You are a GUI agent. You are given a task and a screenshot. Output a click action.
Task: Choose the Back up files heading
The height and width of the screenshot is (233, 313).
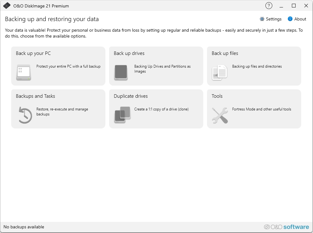tap(225, 53)
